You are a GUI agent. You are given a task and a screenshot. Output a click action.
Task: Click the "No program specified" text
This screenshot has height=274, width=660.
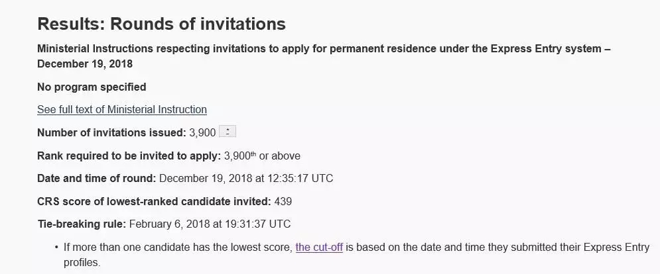click(x=92, y=87)
